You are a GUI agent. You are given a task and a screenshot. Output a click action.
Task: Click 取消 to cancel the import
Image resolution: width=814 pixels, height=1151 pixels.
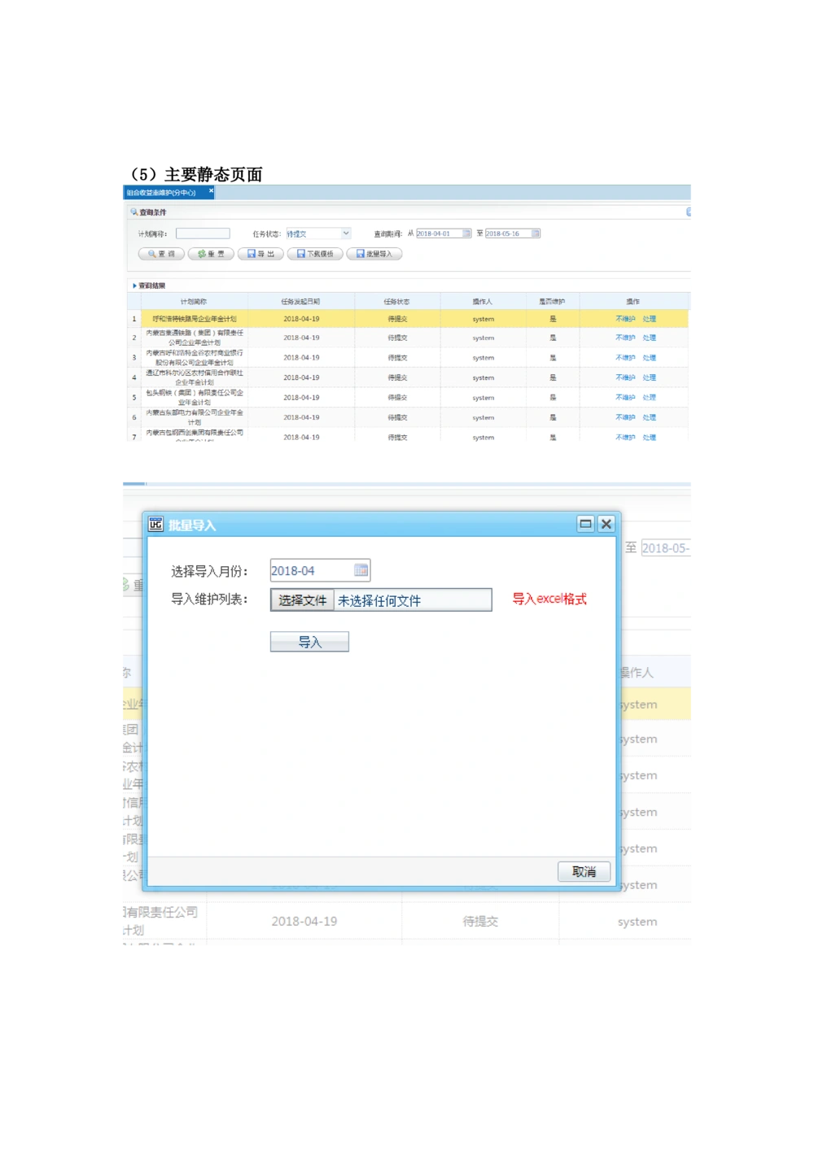[x=584, y=871]
